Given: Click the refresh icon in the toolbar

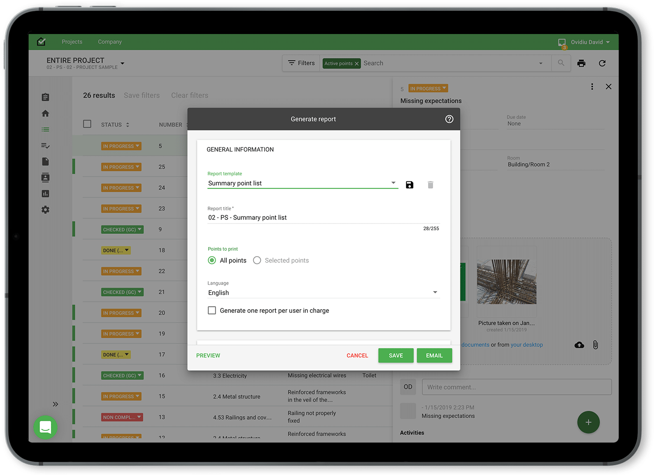Looking at the screenshot, I should click(x=602, y=63).
